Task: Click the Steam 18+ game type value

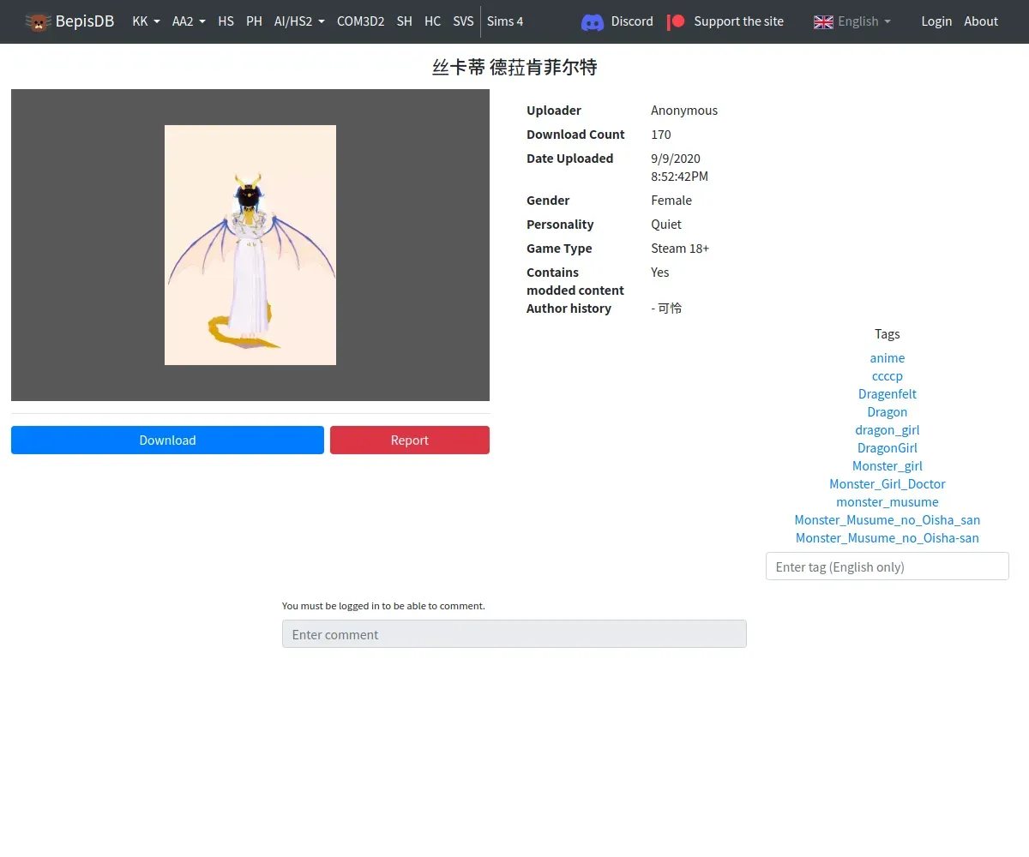Action: (680, 249)
